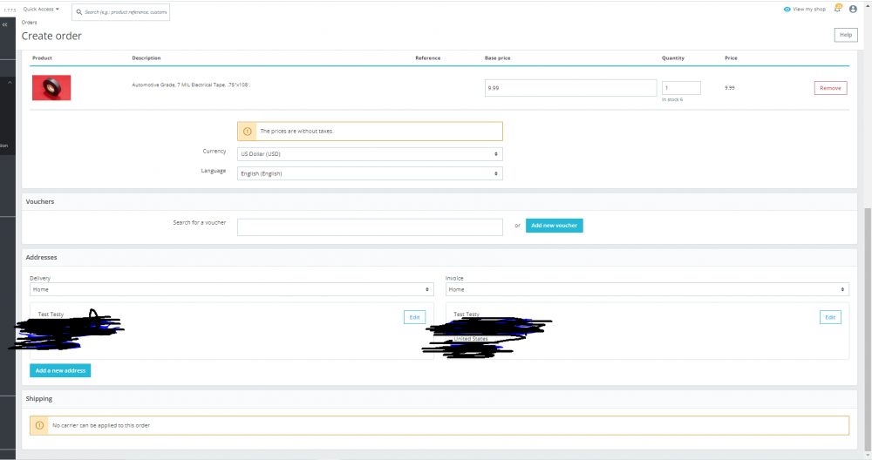This screenshot has height=460, width=872.
Task: Click the Quantity column header
Action: point(673,57)
